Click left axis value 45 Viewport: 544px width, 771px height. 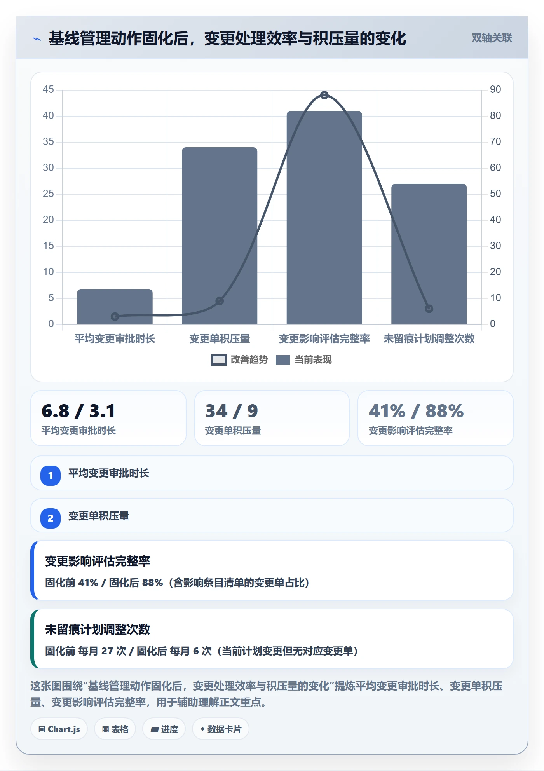click(48, 90)
